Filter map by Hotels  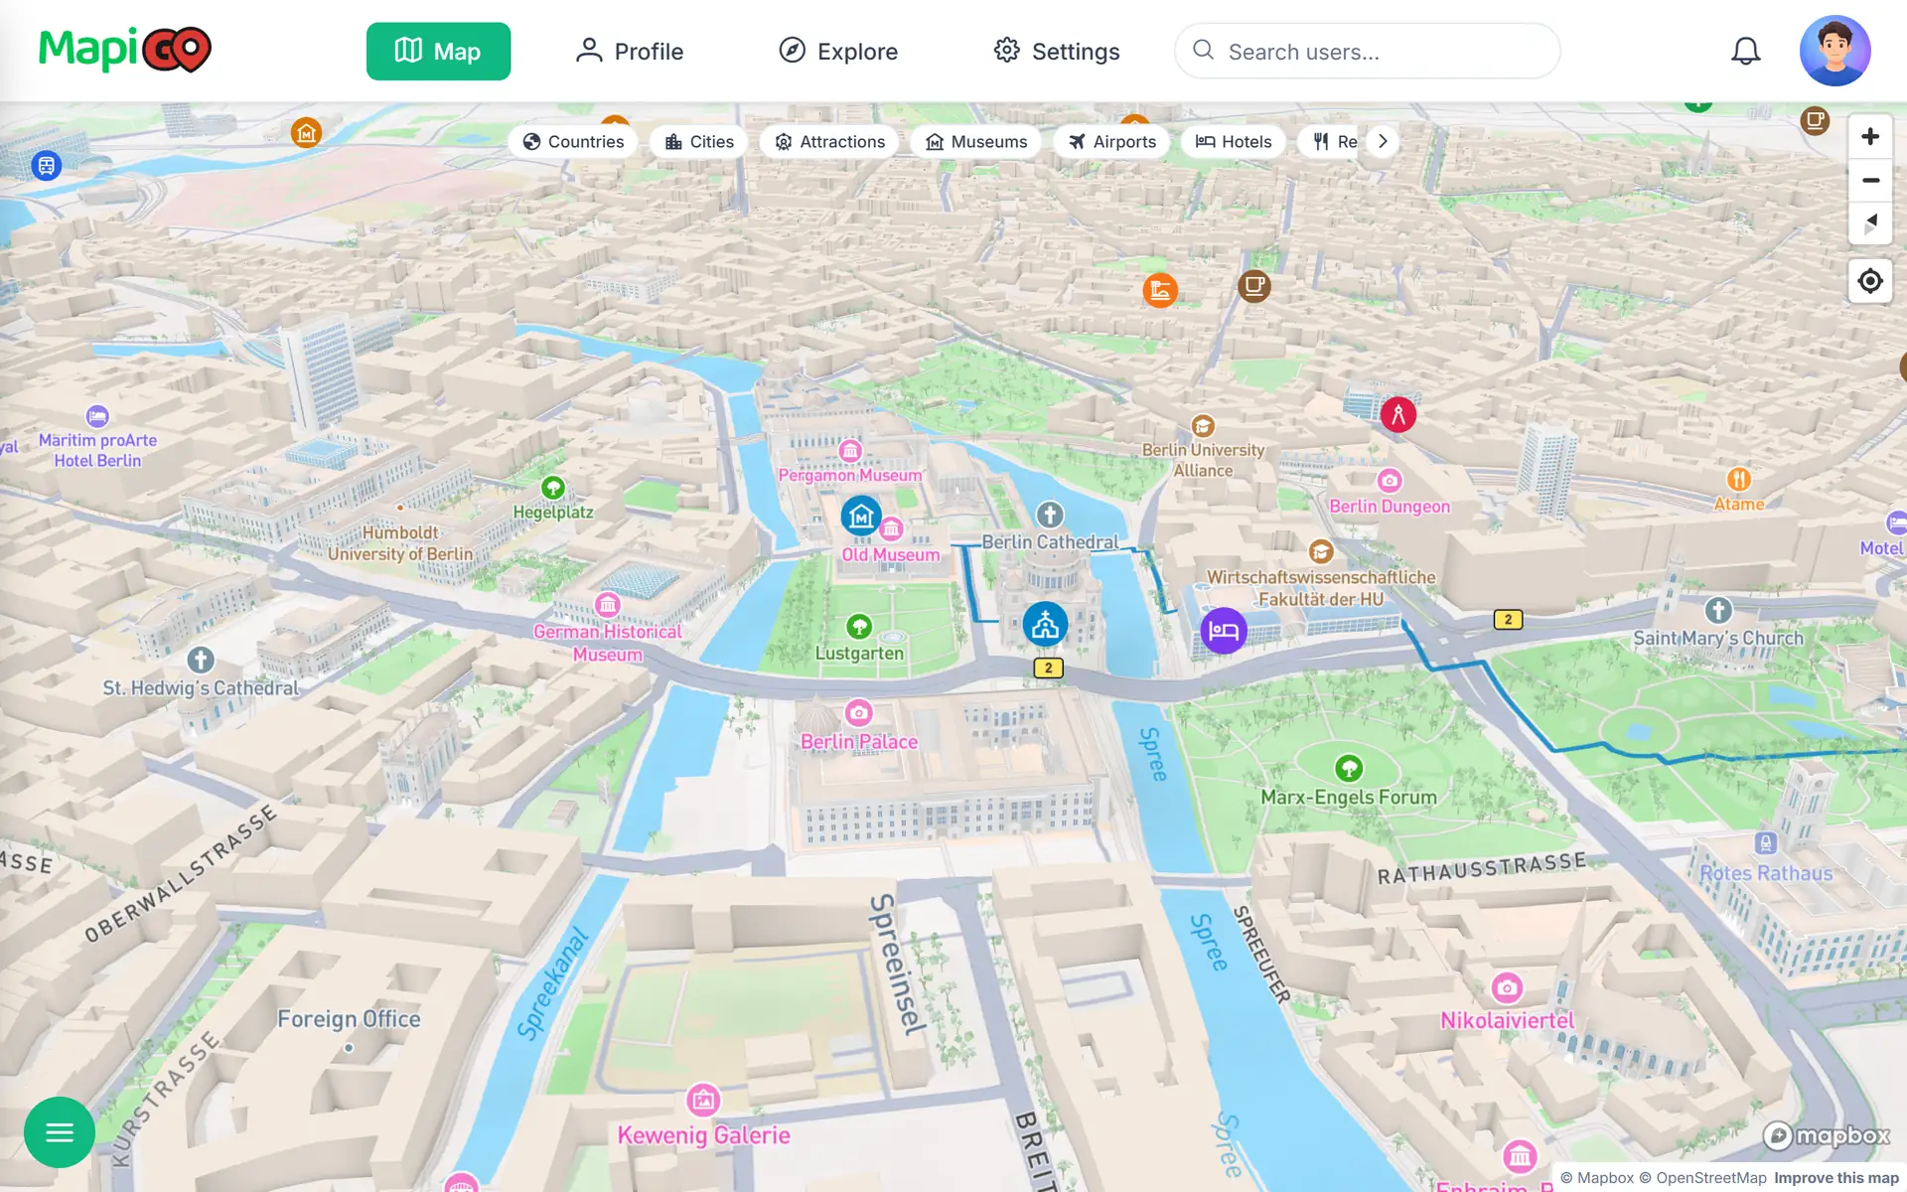pyautogui.click(x=1234, y=141)
